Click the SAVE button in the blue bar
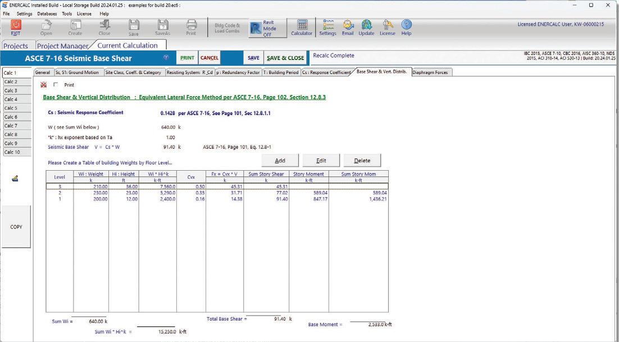The width and height of the screenshot is (619, 342). [x=253, y=58]
